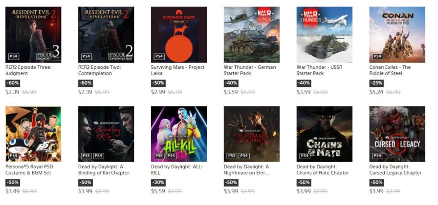Click the -30% discount badge on ALL-KILL
438x205 pixels.
coord(158,183)
